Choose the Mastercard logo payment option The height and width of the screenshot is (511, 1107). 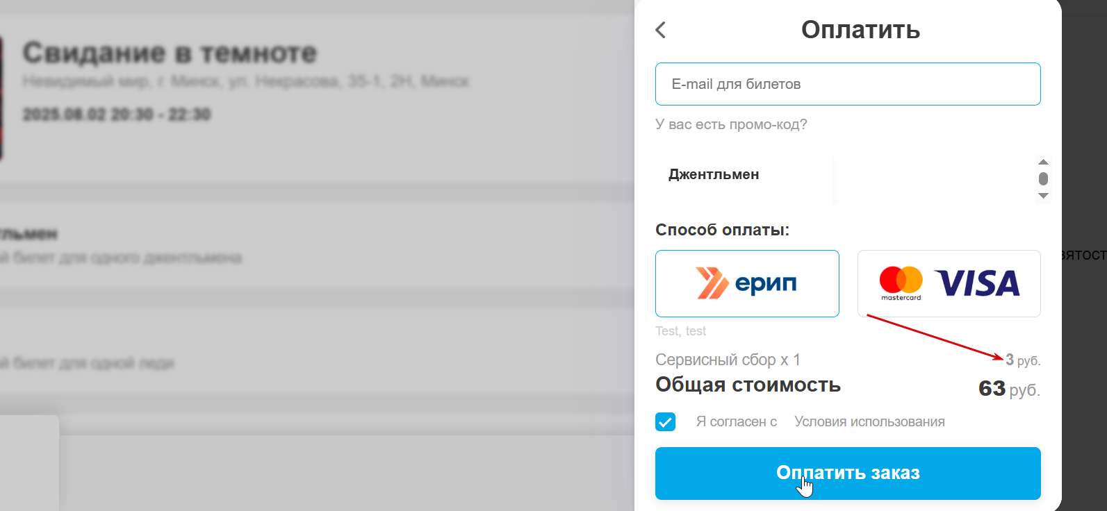pyautogui.click(x=901, y=283)
